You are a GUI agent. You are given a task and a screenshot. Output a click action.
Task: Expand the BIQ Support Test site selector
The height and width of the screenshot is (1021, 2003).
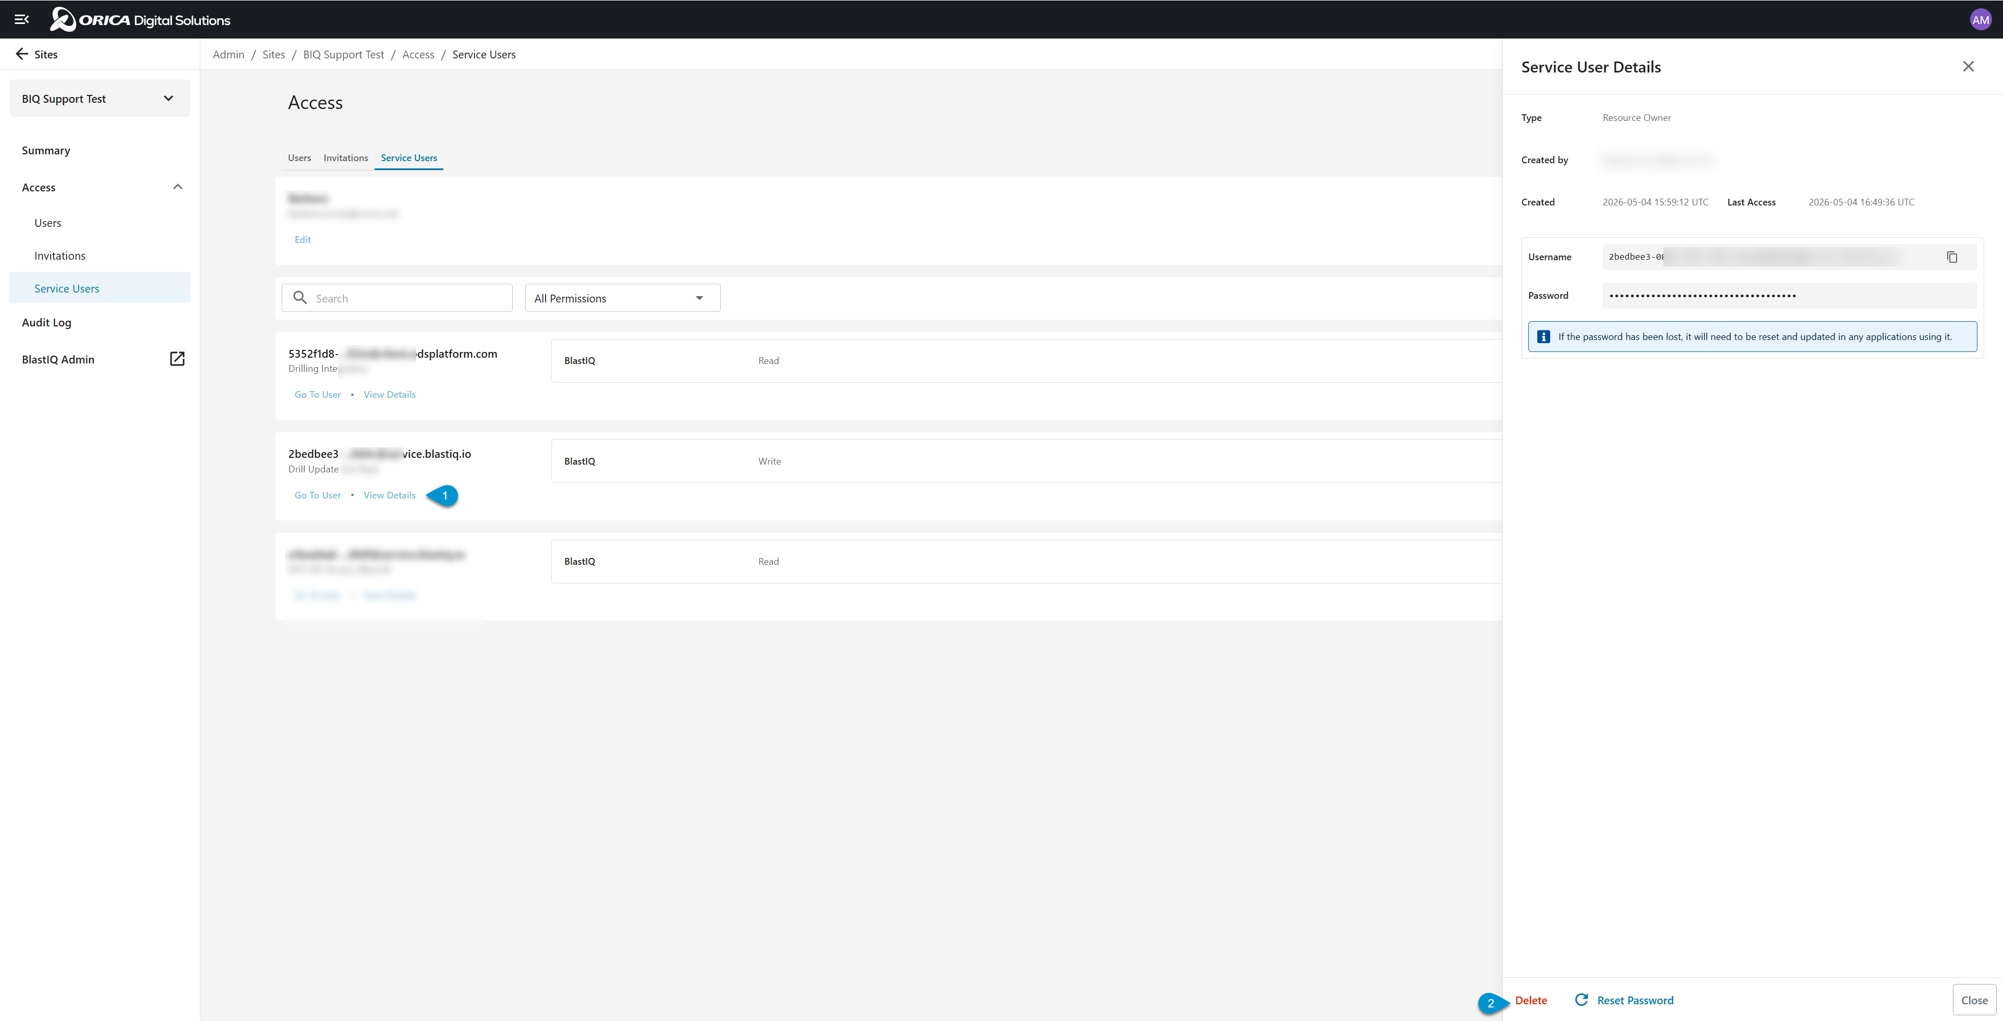pos(100,99)
